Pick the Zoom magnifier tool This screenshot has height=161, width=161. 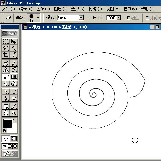(14, 113)
